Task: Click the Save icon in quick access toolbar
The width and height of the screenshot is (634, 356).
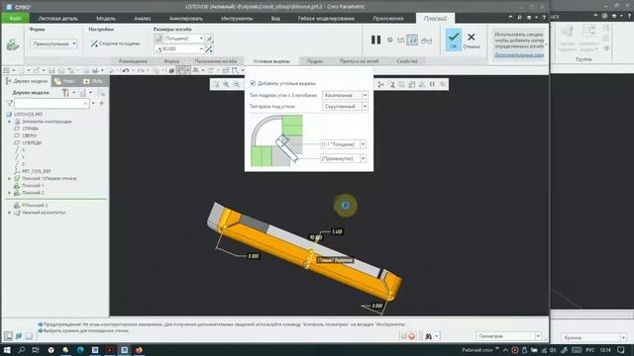Action: point(52,70)
